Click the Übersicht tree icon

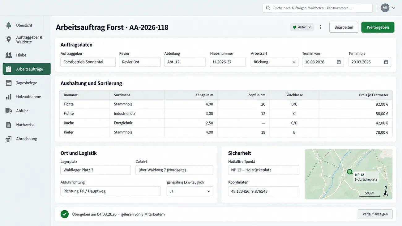[x=9, y=25]
